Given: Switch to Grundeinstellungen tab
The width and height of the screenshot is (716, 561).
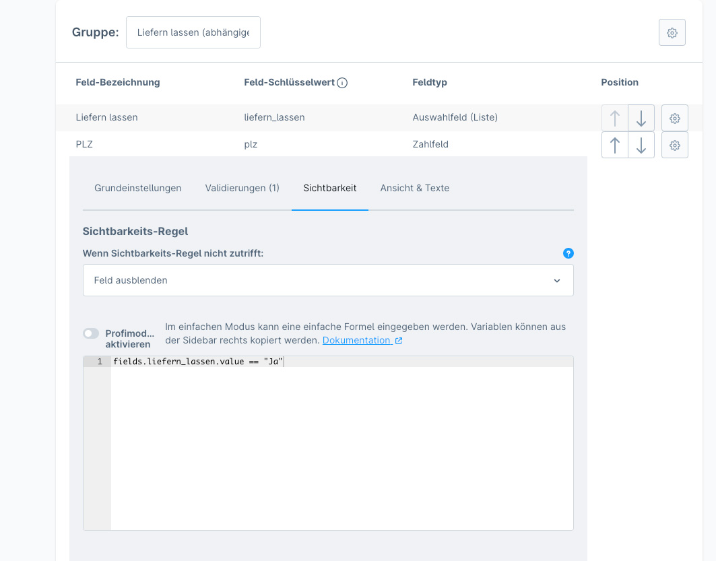Looking at the screenshot, I should click(138, 188).
